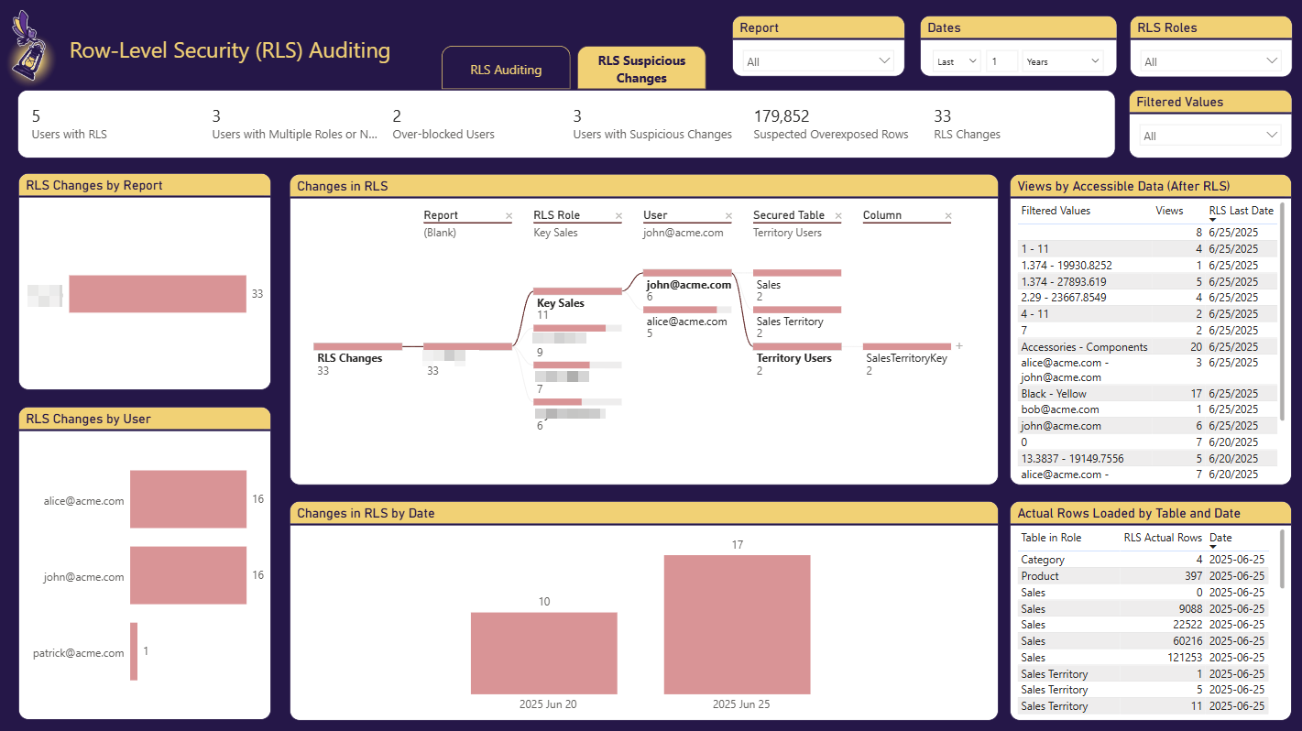The image size is (1302, 731).
Task: Click the date number input field
Action: coord(1001,61)
